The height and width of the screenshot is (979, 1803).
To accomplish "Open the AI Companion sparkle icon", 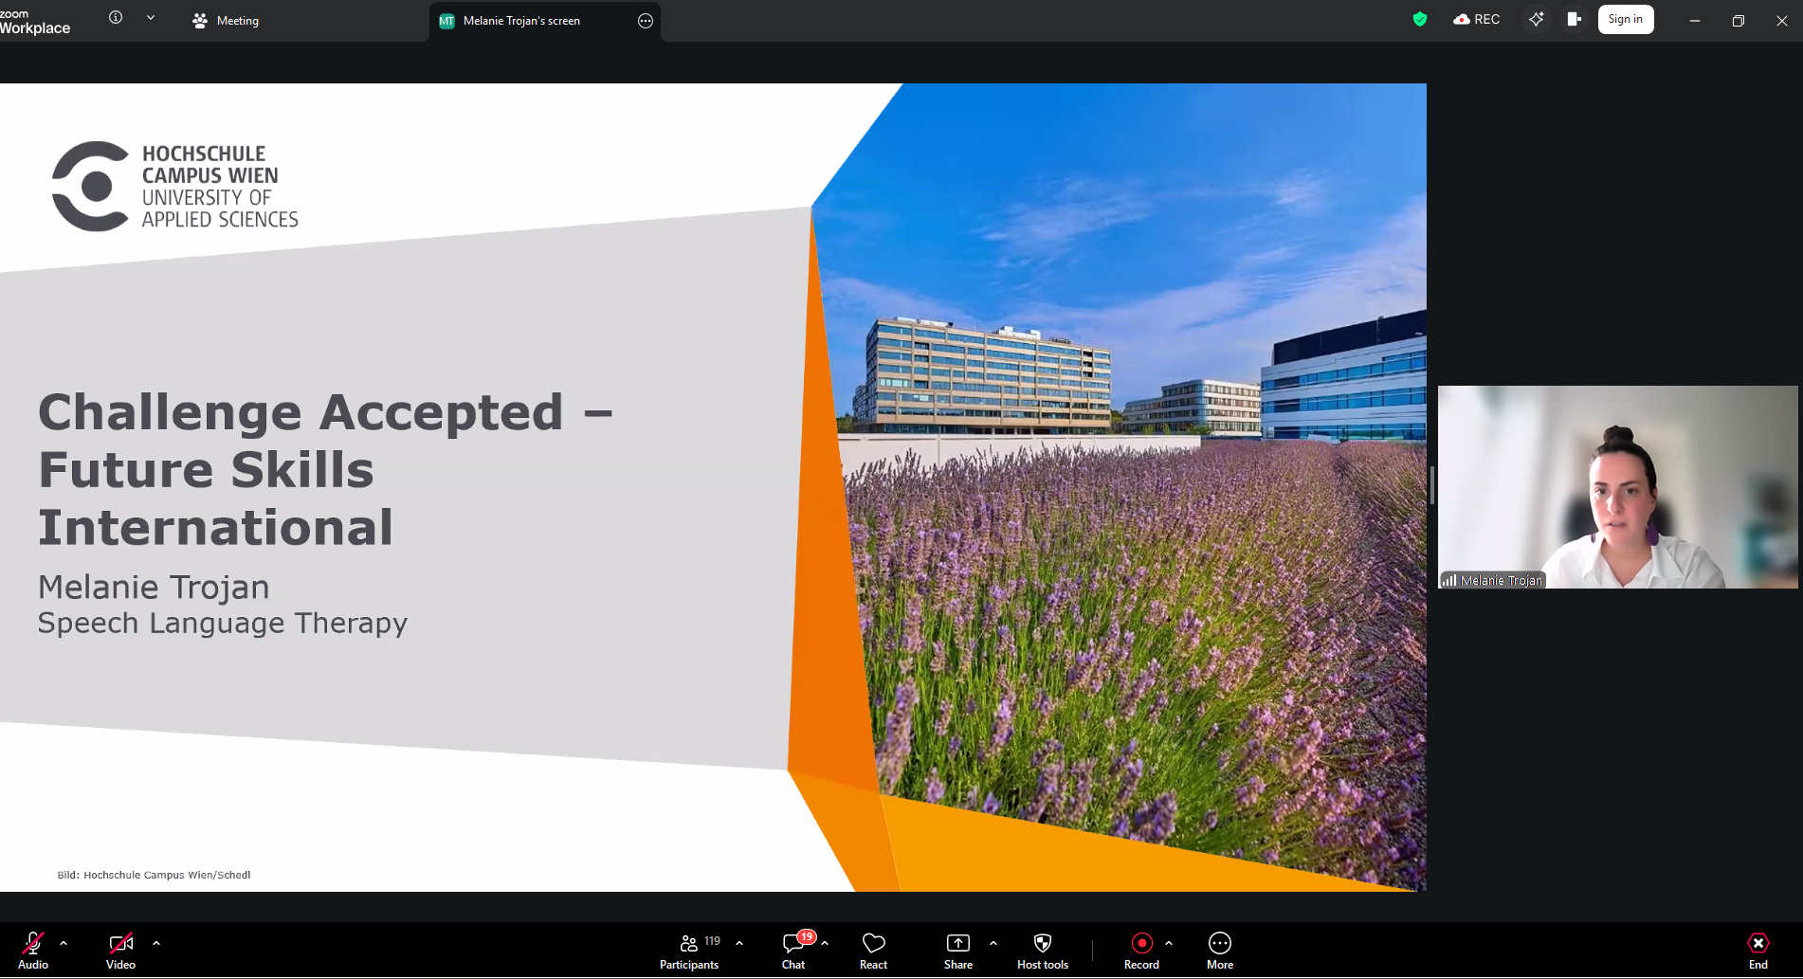I will tap(1536, 20).
